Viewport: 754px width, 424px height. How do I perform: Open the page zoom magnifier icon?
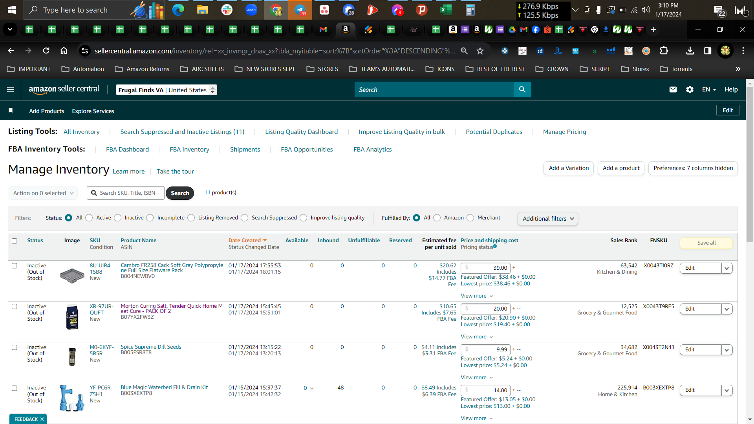point(464,51)
